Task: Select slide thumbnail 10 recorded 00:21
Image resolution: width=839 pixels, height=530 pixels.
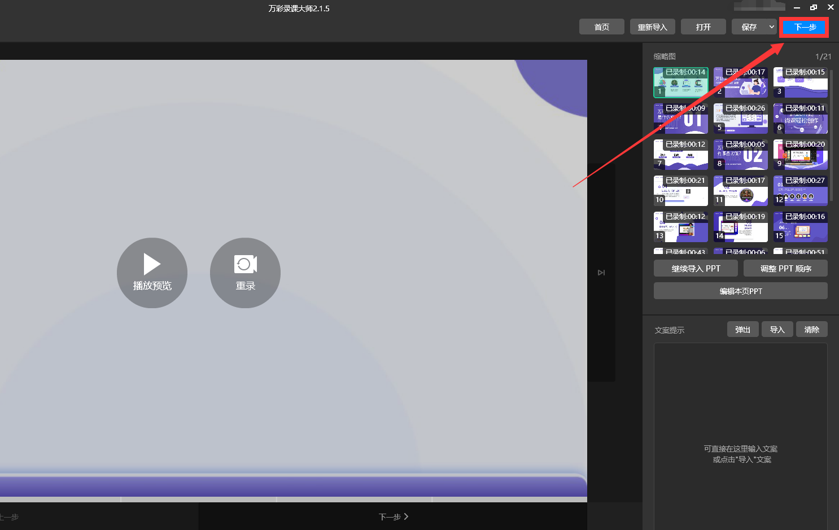Action: coord(681,191)
